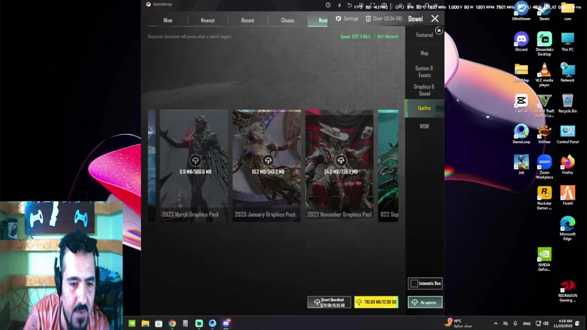Show hidden system tray icons
This screenshot has width=587, height=330.
pos(495,324)
